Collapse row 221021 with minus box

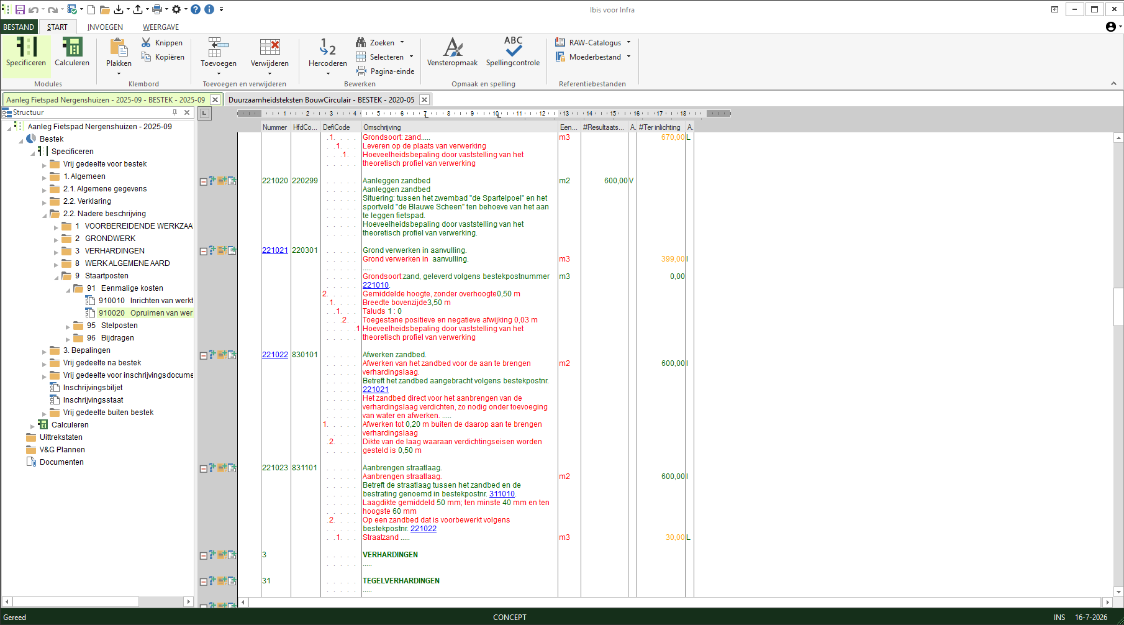pos(203,252)
